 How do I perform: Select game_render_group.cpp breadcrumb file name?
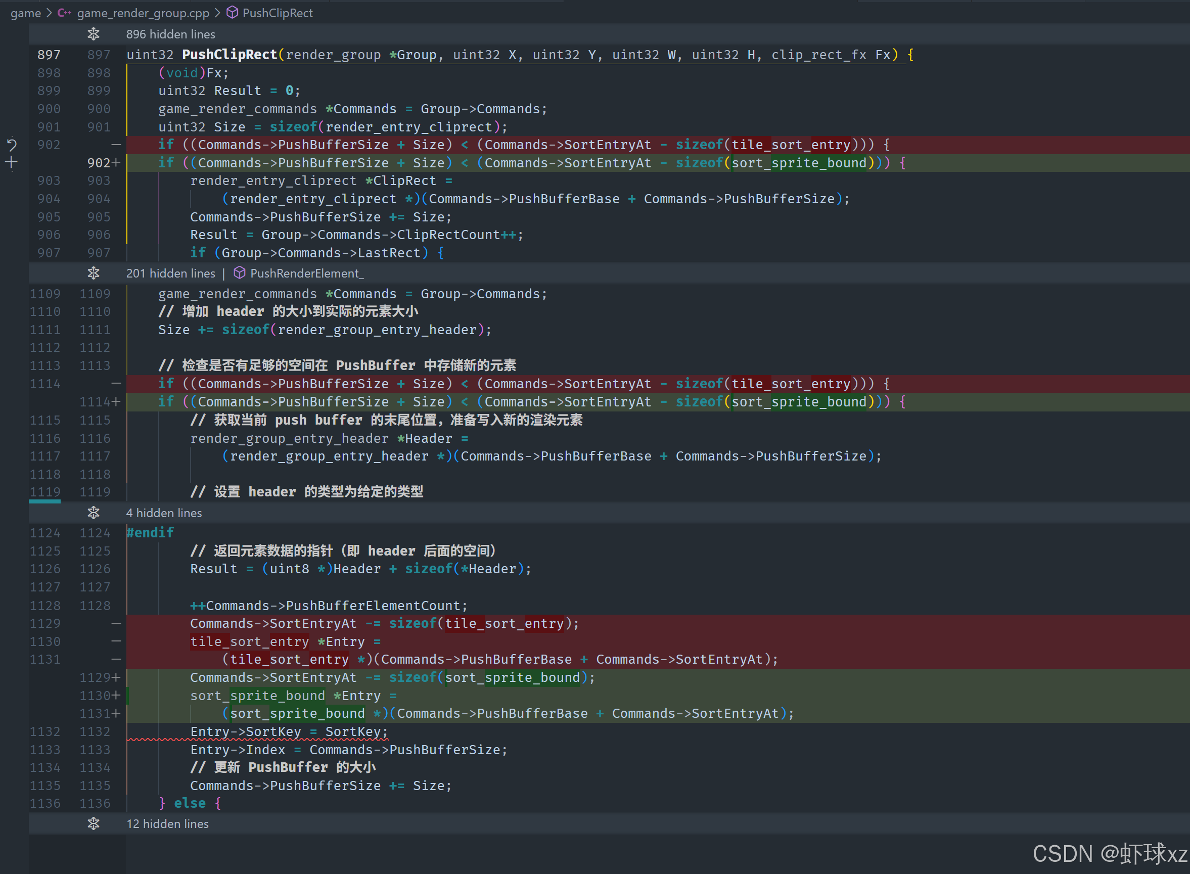(x=143, y=13)
